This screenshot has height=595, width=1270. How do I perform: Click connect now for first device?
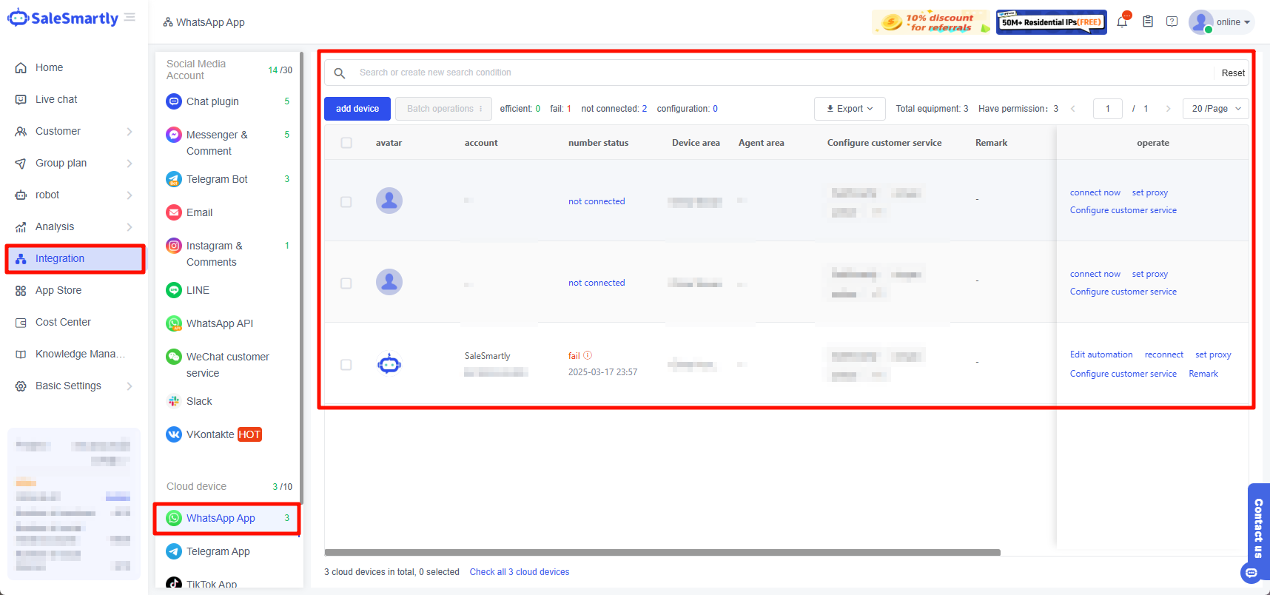point(1095,192)
